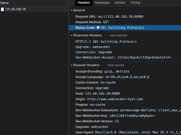Click the status code indicator dot
The height and width of the screenshot is (135, 181).
click(98, 28)
